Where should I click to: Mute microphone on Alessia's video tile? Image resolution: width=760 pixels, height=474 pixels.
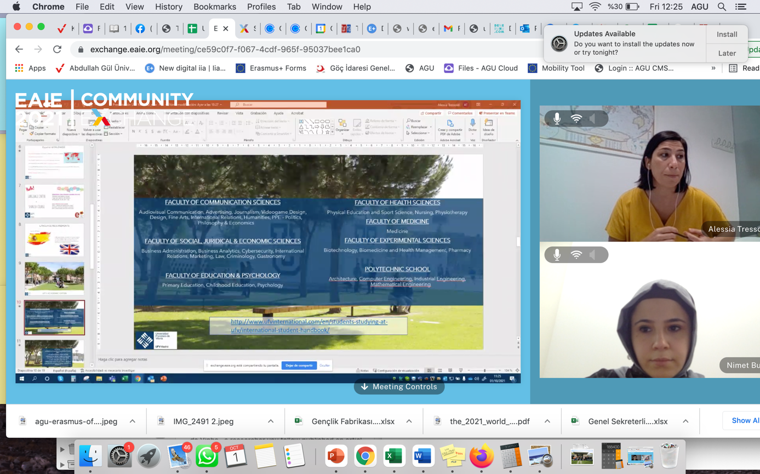point(557,118)
